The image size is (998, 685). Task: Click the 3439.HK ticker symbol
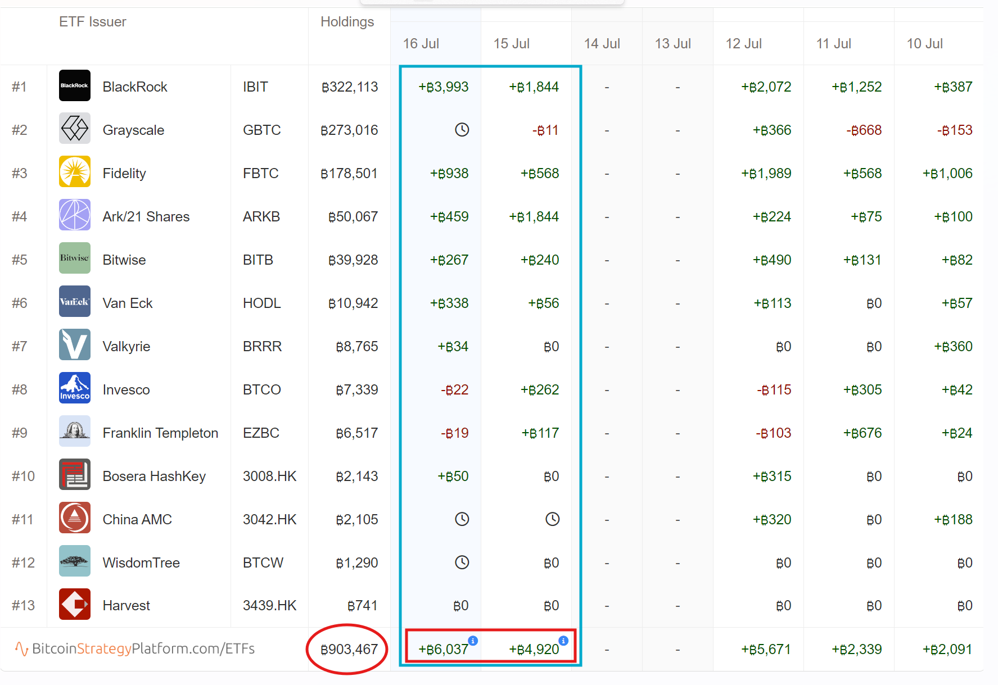pyautogui.click(x=269, y=606)
